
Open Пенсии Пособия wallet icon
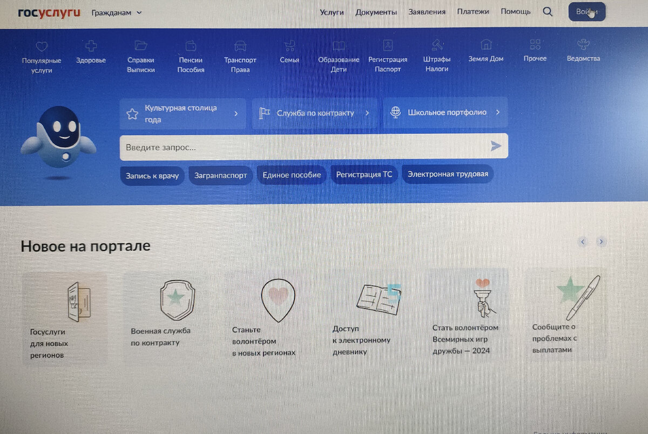(x=191, y=45)
